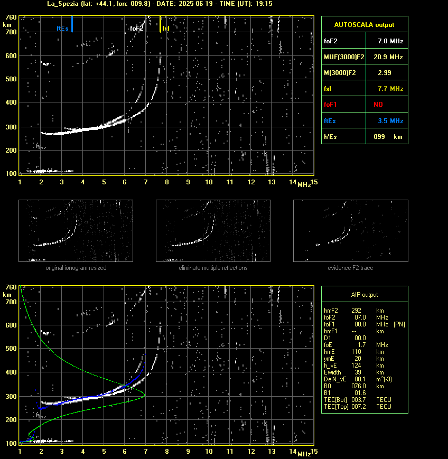Select MUF(3000)F2 value 20.9 MHz
Image resolution: width=448 pixels, height=459 pixels.
[388, 57]
